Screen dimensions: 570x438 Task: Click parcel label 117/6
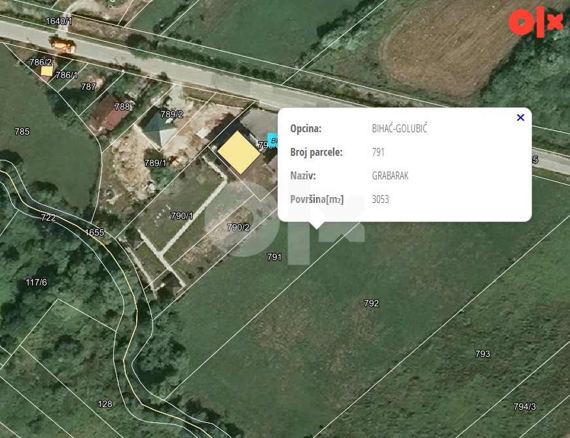point(37,282)
